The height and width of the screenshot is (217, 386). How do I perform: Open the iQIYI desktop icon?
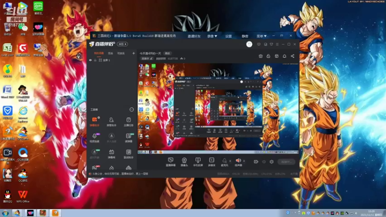(38, 8)
